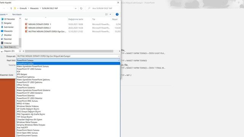Choose XPS Belgesi save type
The height and width of the screenshot is (137, 244).
(68, 74)
